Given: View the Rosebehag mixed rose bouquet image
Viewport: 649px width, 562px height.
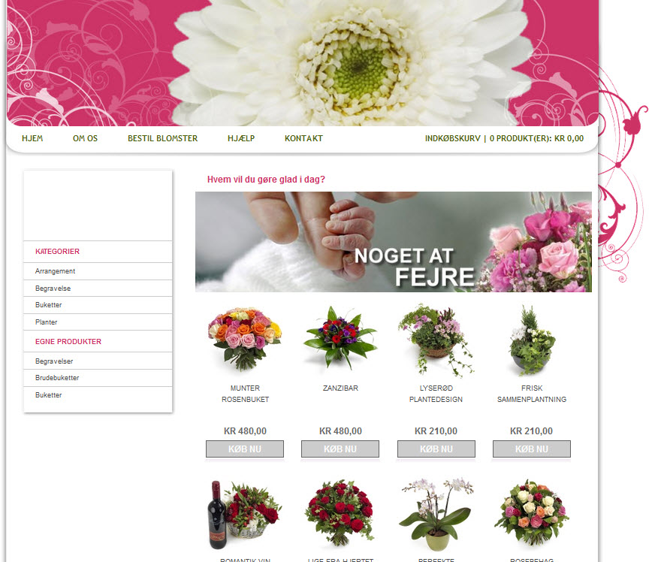Looking at the screenshot, I should (x=532, y=513).
